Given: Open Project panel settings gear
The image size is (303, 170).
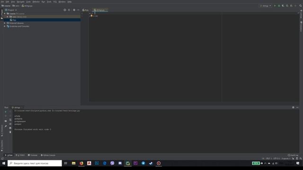Looking at the screenshot, I should pos(74,10).
